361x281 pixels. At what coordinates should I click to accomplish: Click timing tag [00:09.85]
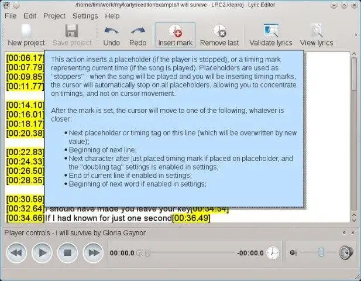click(25, 77)
